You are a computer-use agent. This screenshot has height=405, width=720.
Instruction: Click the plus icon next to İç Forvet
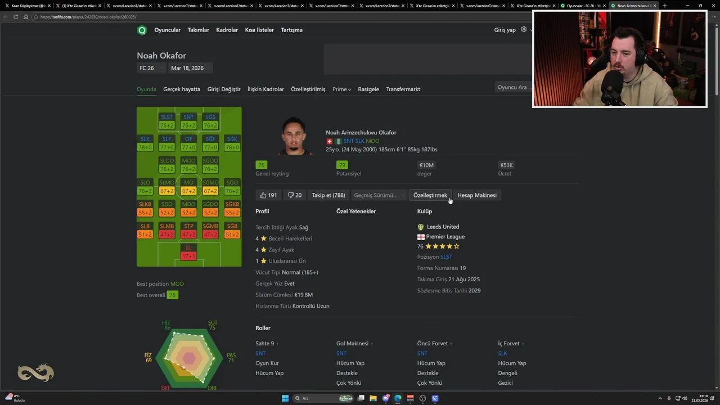pyautogui.click(x=523, y=344)
